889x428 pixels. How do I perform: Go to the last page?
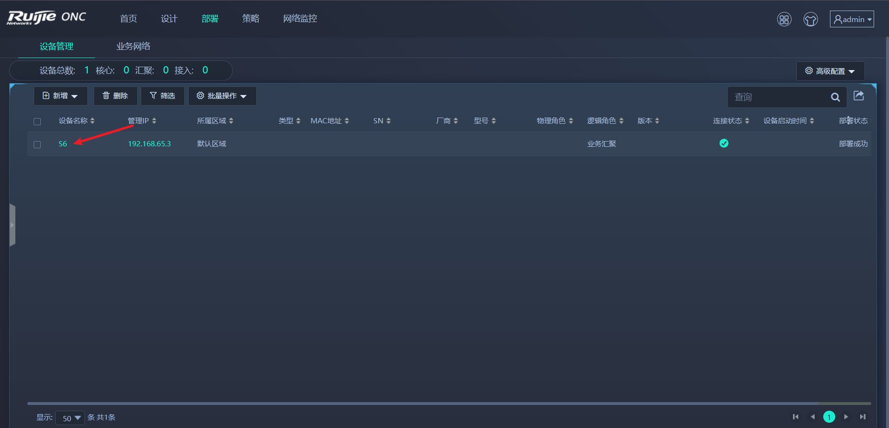point(863,417)
